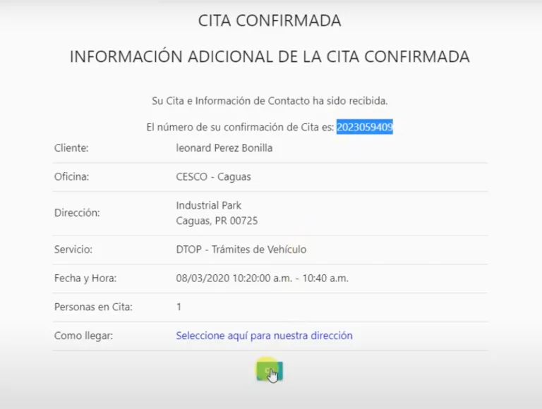Click the 'Servicio:' row label
Viewport: 542px width, 409px height.
click(73, 250)
